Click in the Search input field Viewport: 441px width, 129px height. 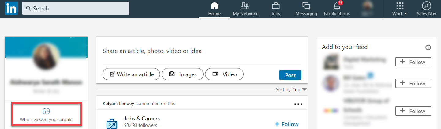click(76, 9)
